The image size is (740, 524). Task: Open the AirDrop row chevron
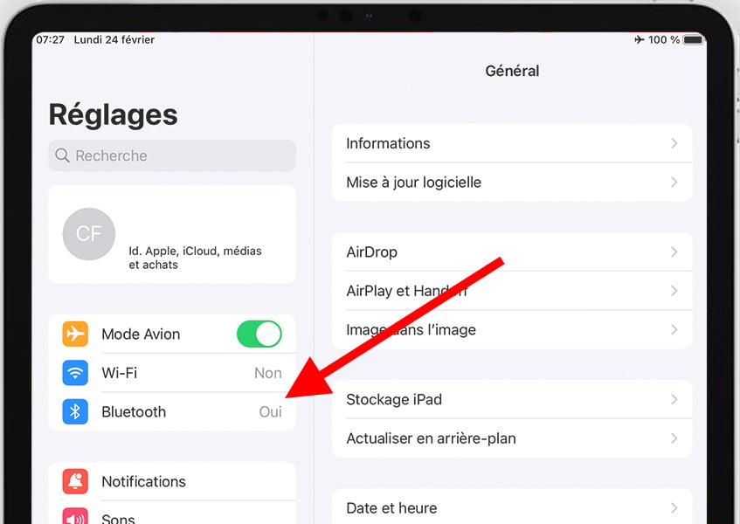point(674,252)
